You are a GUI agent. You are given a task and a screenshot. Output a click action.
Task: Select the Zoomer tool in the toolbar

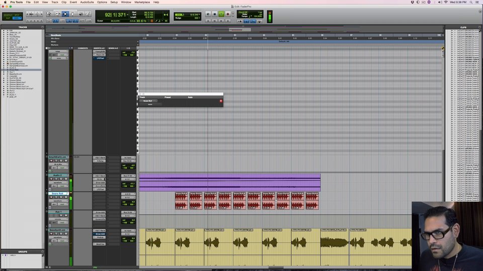(49, 14)
